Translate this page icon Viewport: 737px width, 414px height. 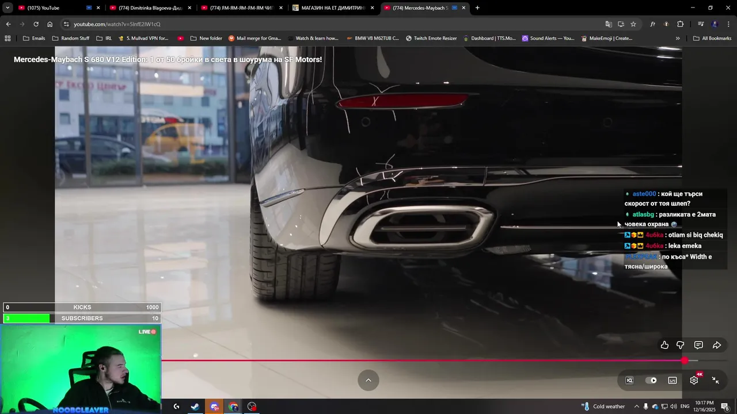click(609, 24)
